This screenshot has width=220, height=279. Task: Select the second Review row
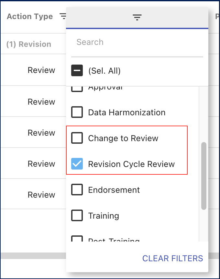[41, 102]
